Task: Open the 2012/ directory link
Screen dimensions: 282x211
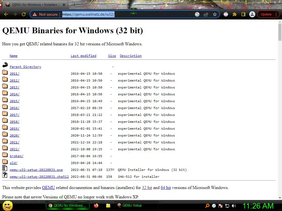Action: point(15,80)
